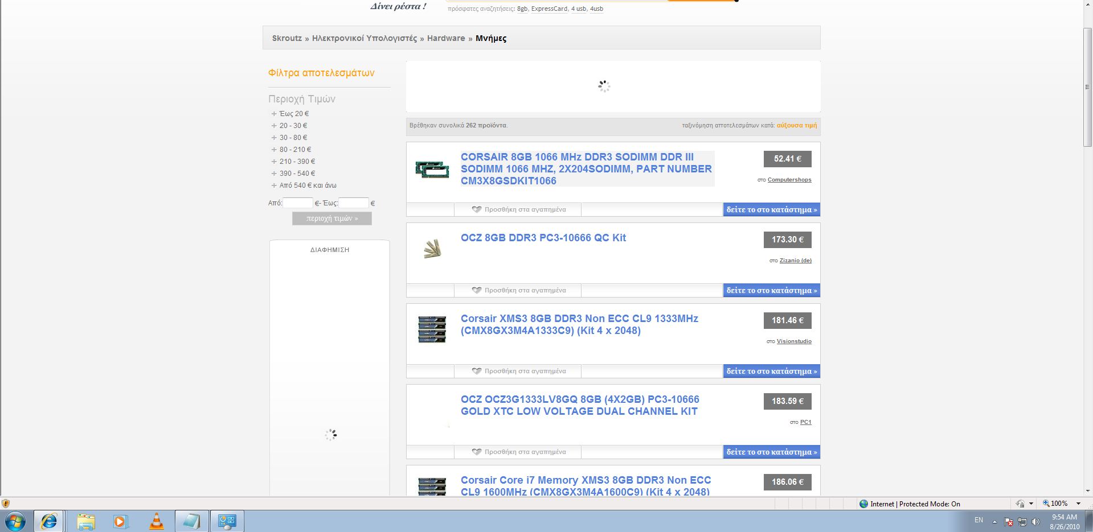
Task: Show hidden system tray icons
Action: click(x=994, y=521)
